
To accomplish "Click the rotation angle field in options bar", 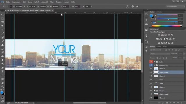I will pyautogui.click(x=66, y=6).
